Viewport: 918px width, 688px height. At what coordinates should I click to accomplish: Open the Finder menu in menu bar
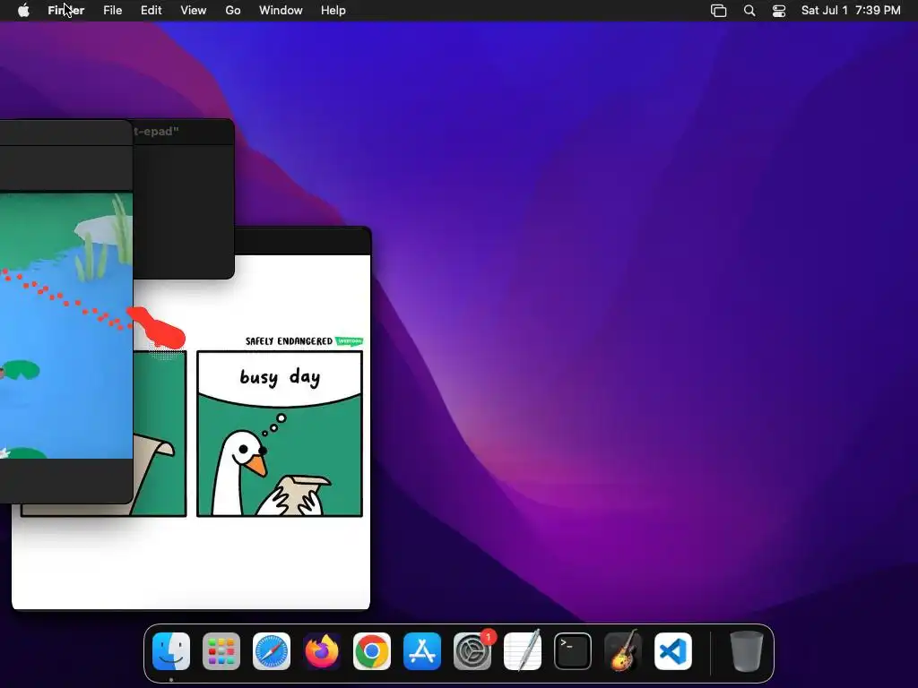click(65, 11)
